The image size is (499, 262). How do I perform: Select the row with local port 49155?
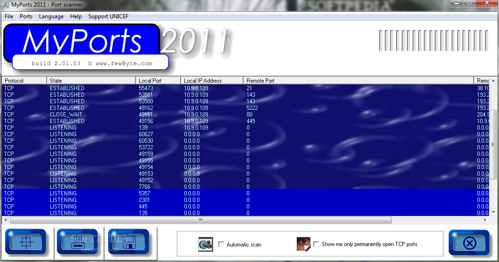(246, 161)
